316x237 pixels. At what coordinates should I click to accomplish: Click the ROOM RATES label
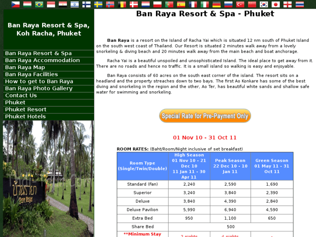tap(133, 149)
